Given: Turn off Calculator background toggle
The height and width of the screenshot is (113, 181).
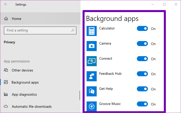Looking at the screenshot, I should 142,28.
